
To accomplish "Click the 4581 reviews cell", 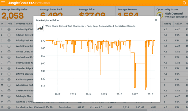I will 153,107.
